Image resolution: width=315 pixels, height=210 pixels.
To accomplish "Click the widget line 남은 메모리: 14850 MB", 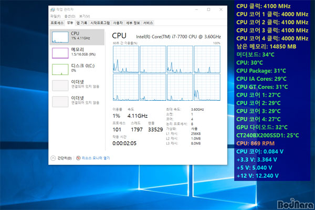I will tap(266, 47).
